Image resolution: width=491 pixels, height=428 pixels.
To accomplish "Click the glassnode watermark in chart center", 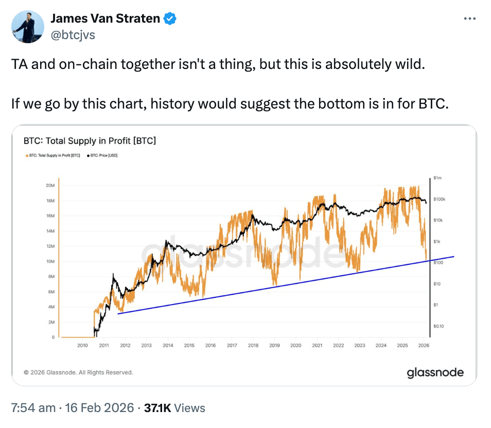I will [x=242, y=252].
